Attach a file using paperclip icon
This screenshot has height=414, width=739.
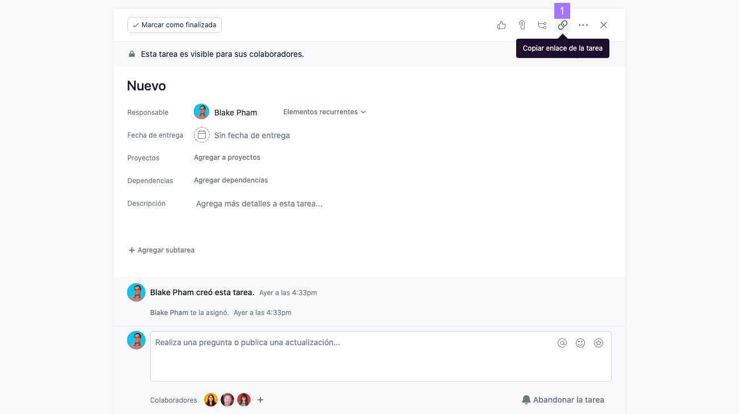coord(522,25)
